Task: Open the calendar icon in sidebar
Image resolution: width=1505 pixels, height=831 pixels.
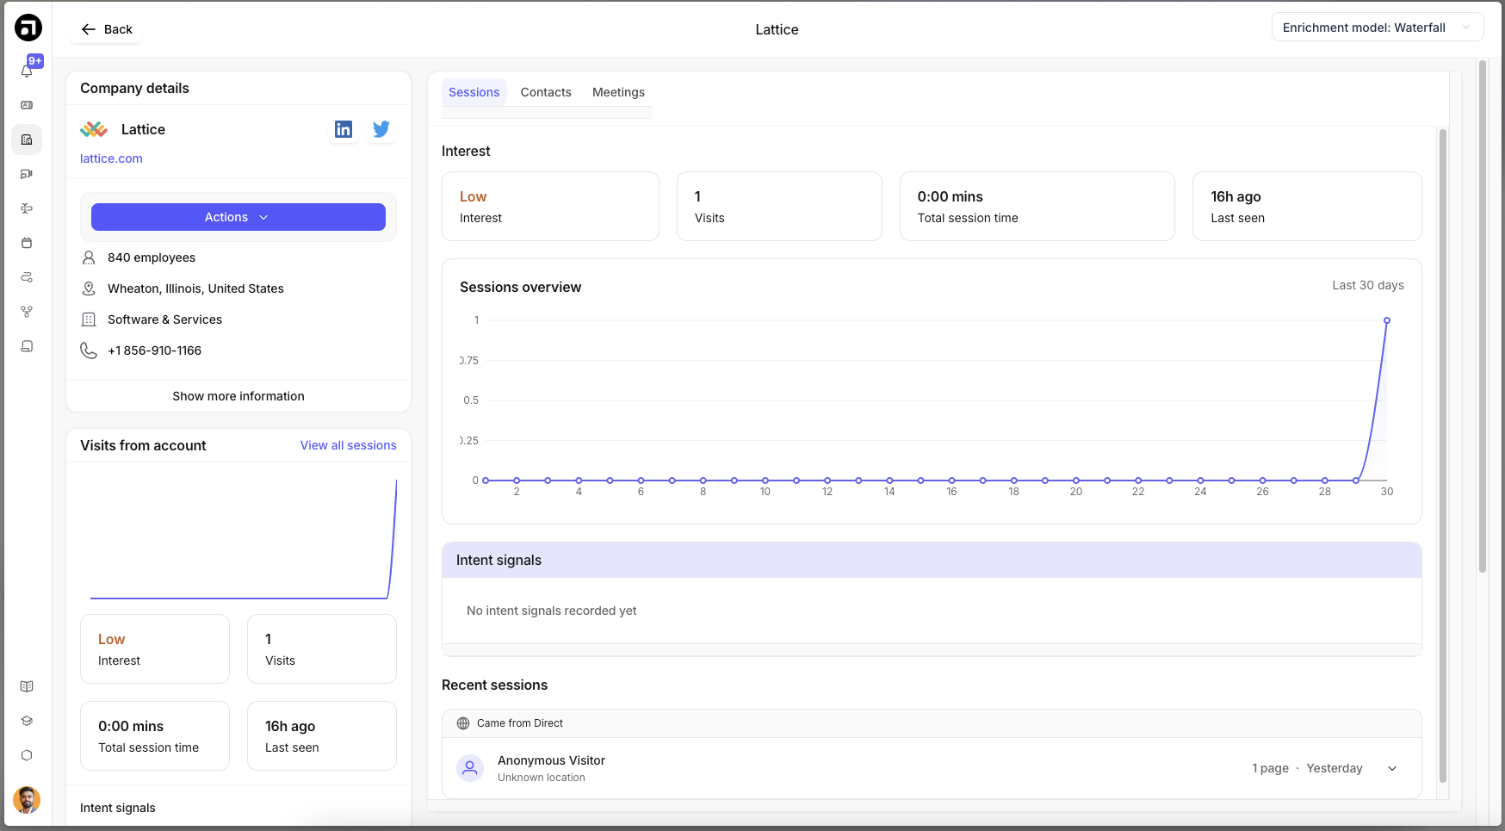Action: click(27, 243)
